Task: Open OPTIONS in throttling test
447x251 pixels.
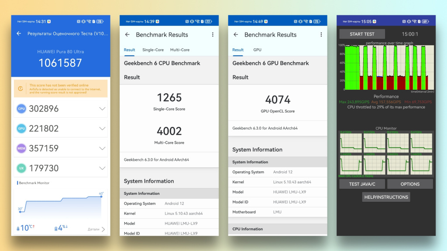Action: coord(410,184)
